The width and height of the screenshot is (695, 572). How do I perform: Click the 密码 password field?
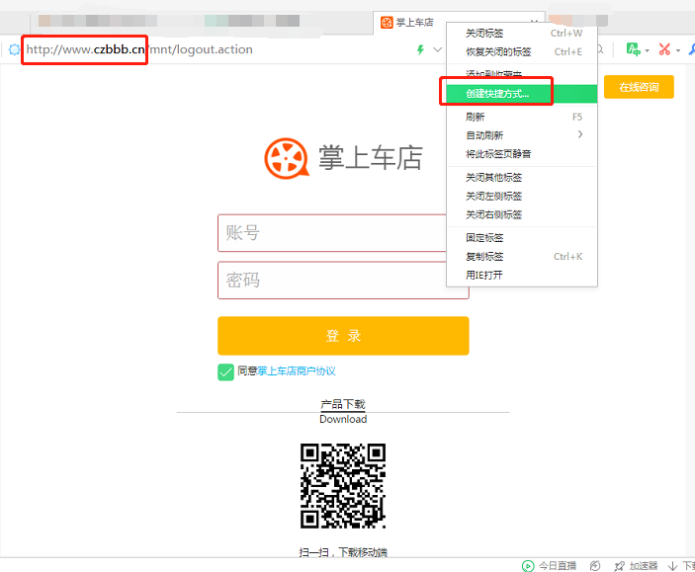pyautogui.click(x=343, y=281)
